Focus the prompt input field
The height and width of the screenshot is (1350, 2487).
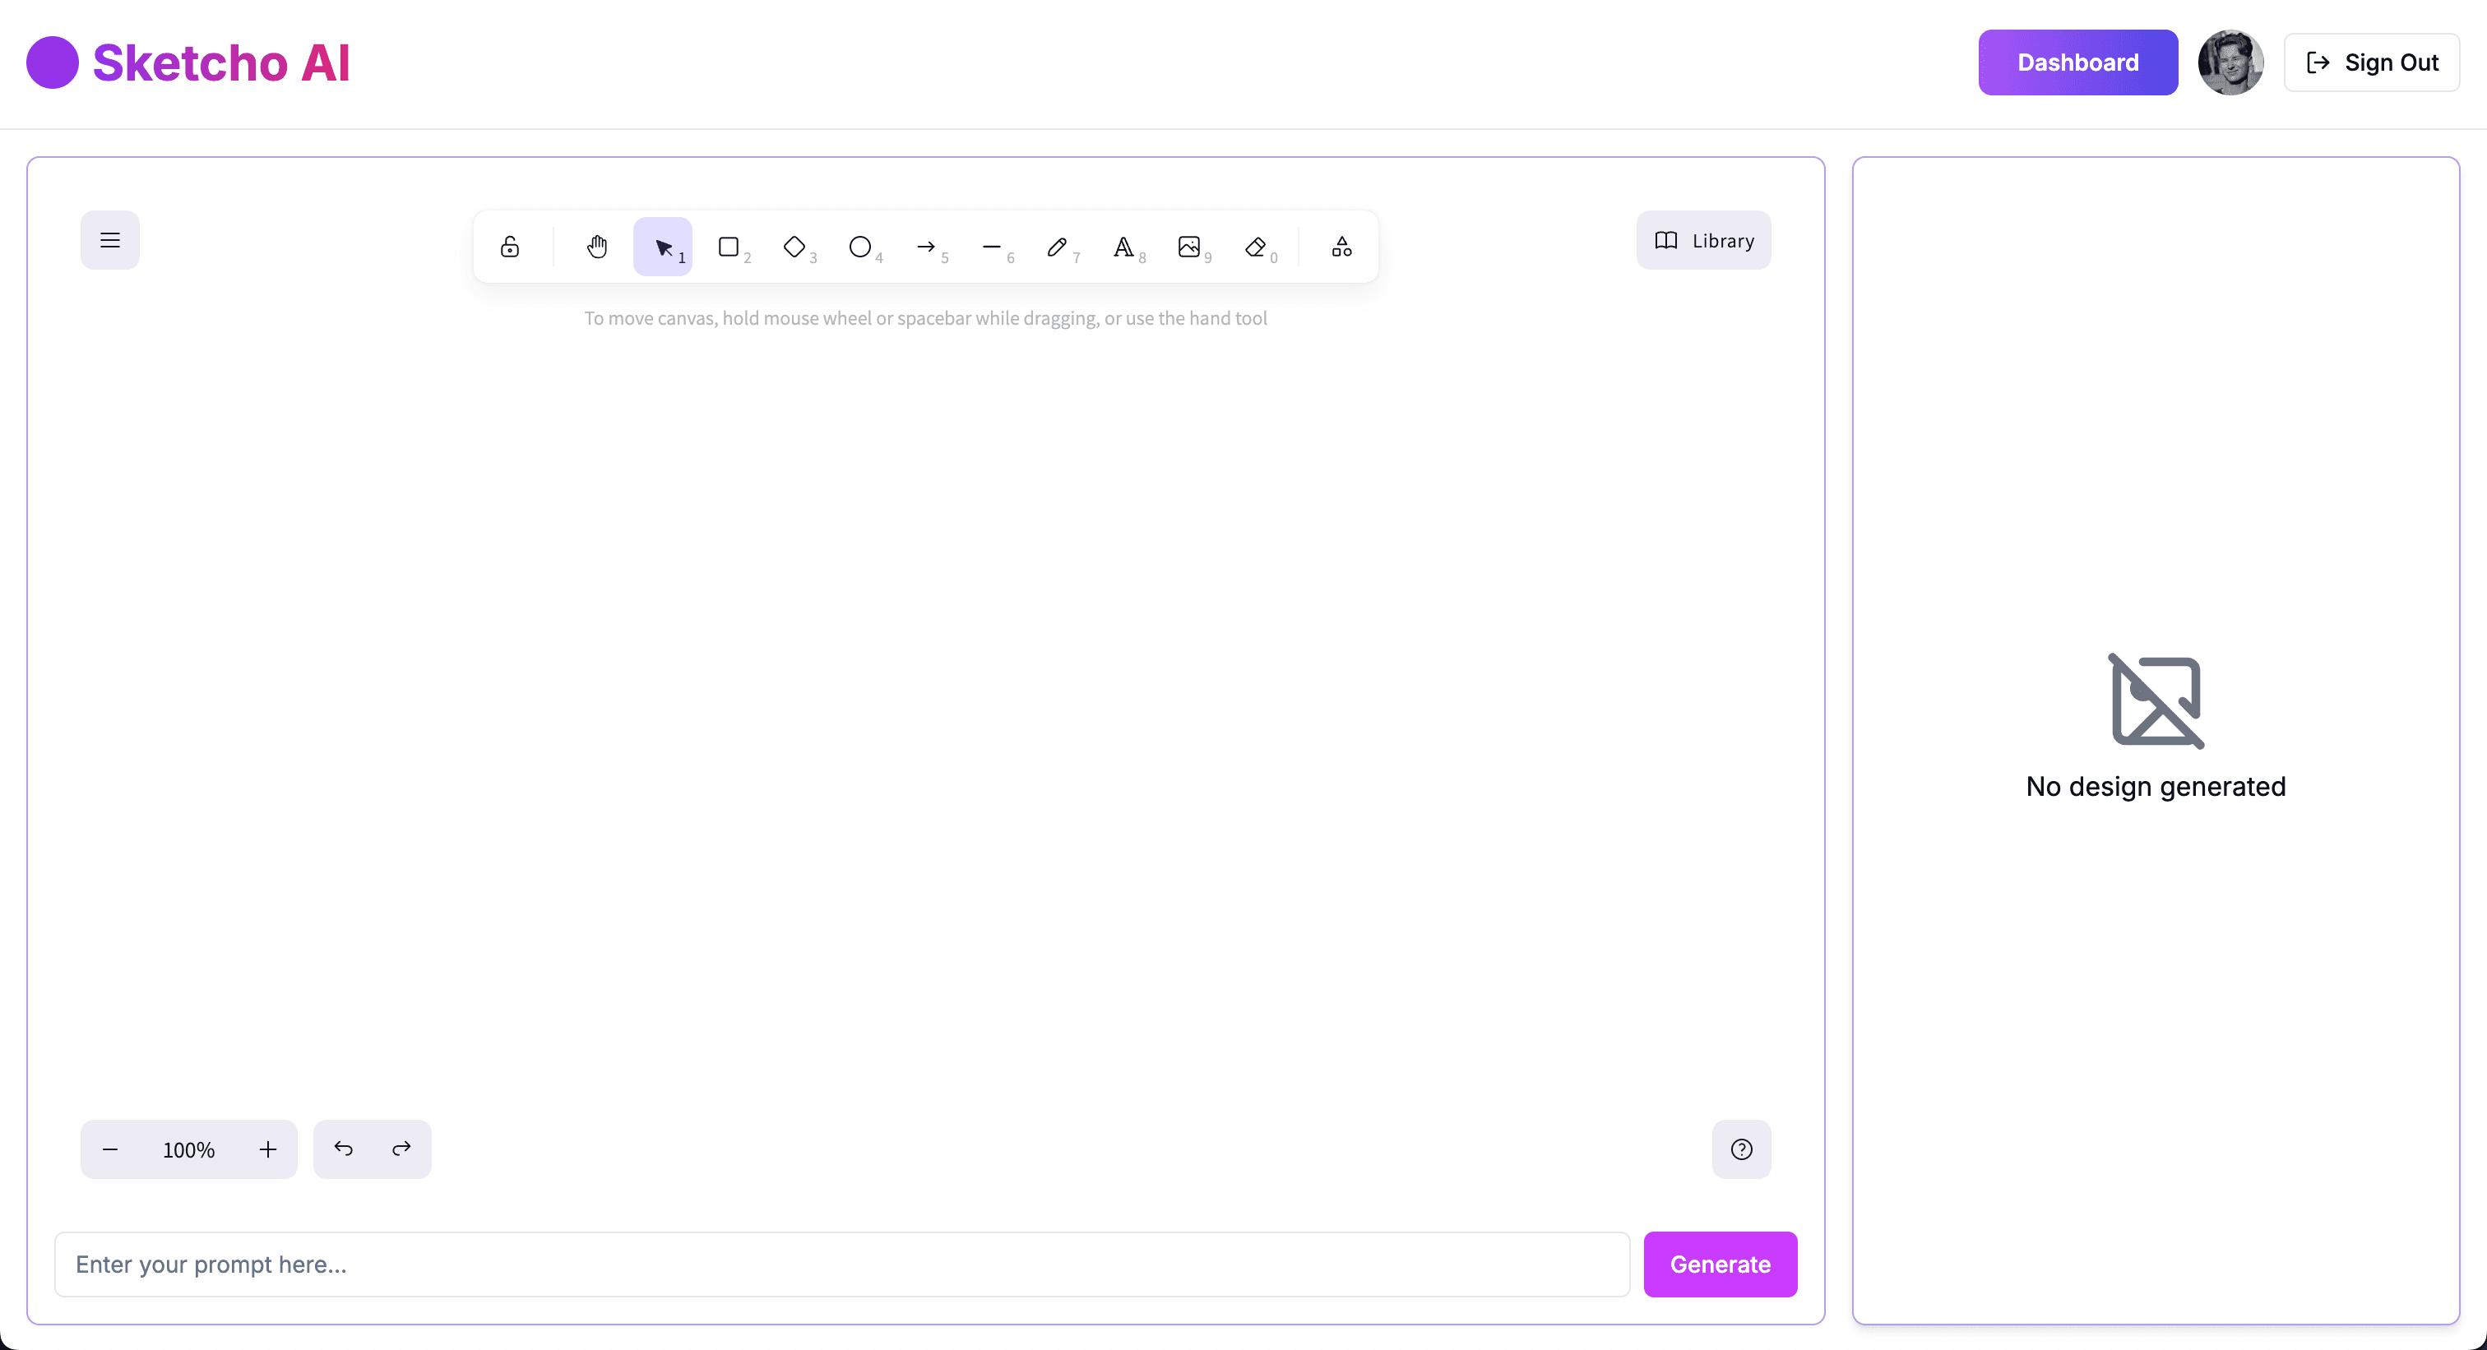pos(842,1264)
